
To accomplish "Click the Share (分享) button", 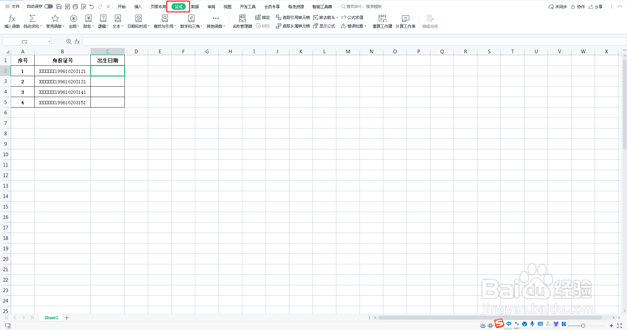I will tap(596, 7).
